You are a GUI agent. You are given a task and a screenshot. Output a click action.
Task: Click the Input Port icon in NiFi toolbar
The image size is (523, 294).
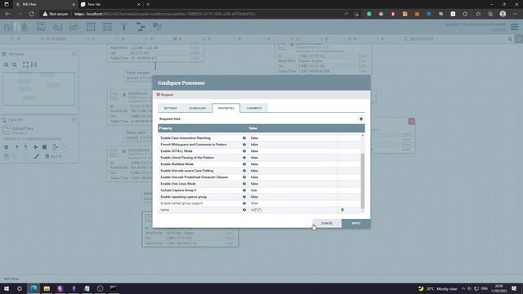pos(57,27)
